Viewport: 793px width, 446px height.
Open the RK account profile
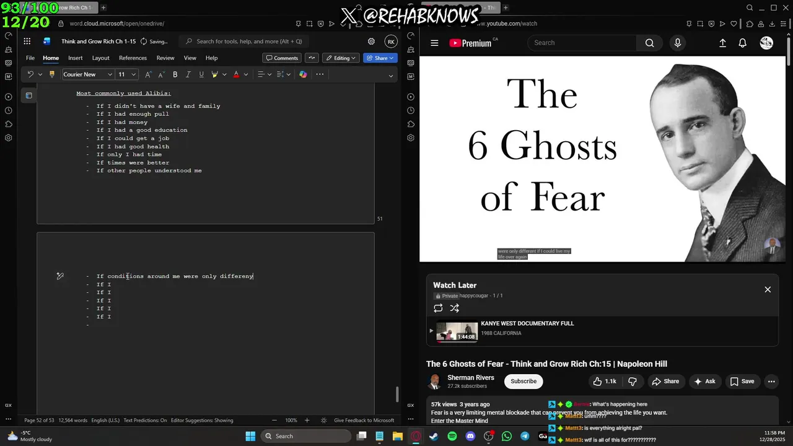391,42
